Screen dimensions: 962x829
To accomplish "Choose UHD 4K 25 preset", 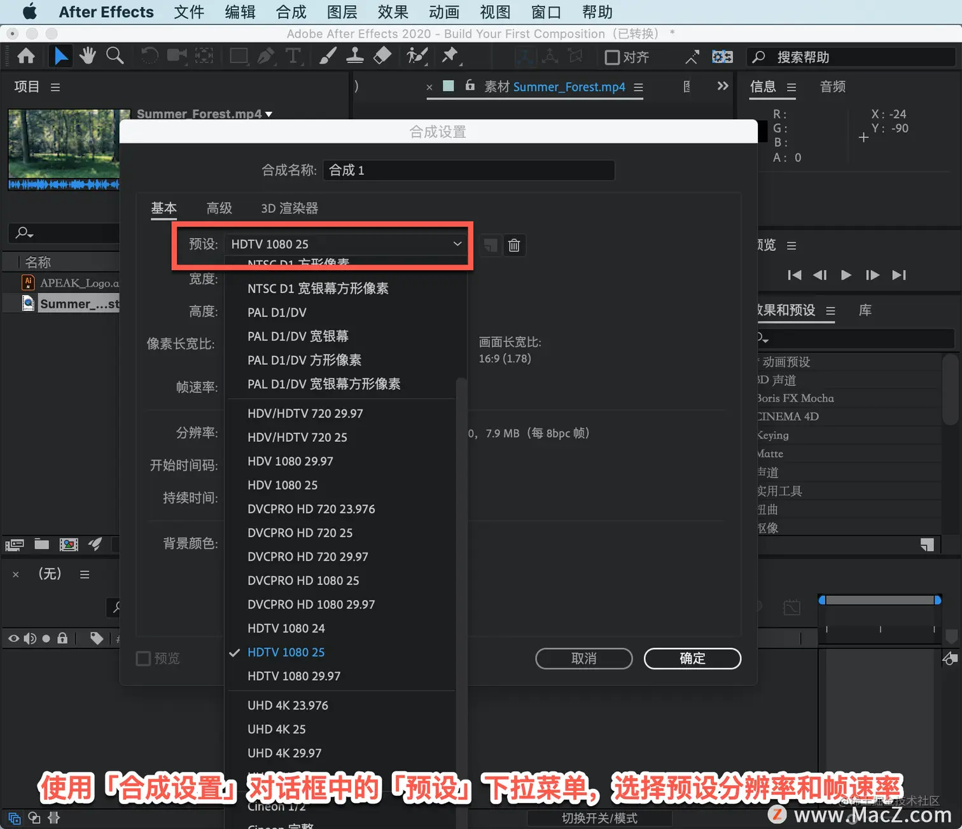I will click(277, 729).
